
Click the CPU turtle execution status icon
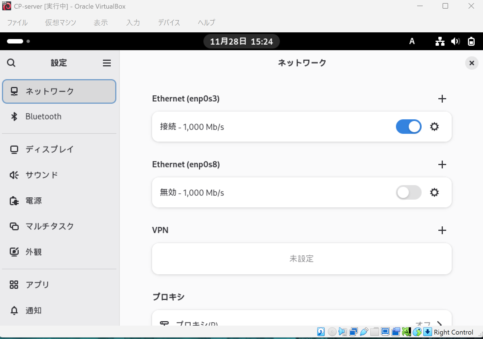click(x=406, y=332)
